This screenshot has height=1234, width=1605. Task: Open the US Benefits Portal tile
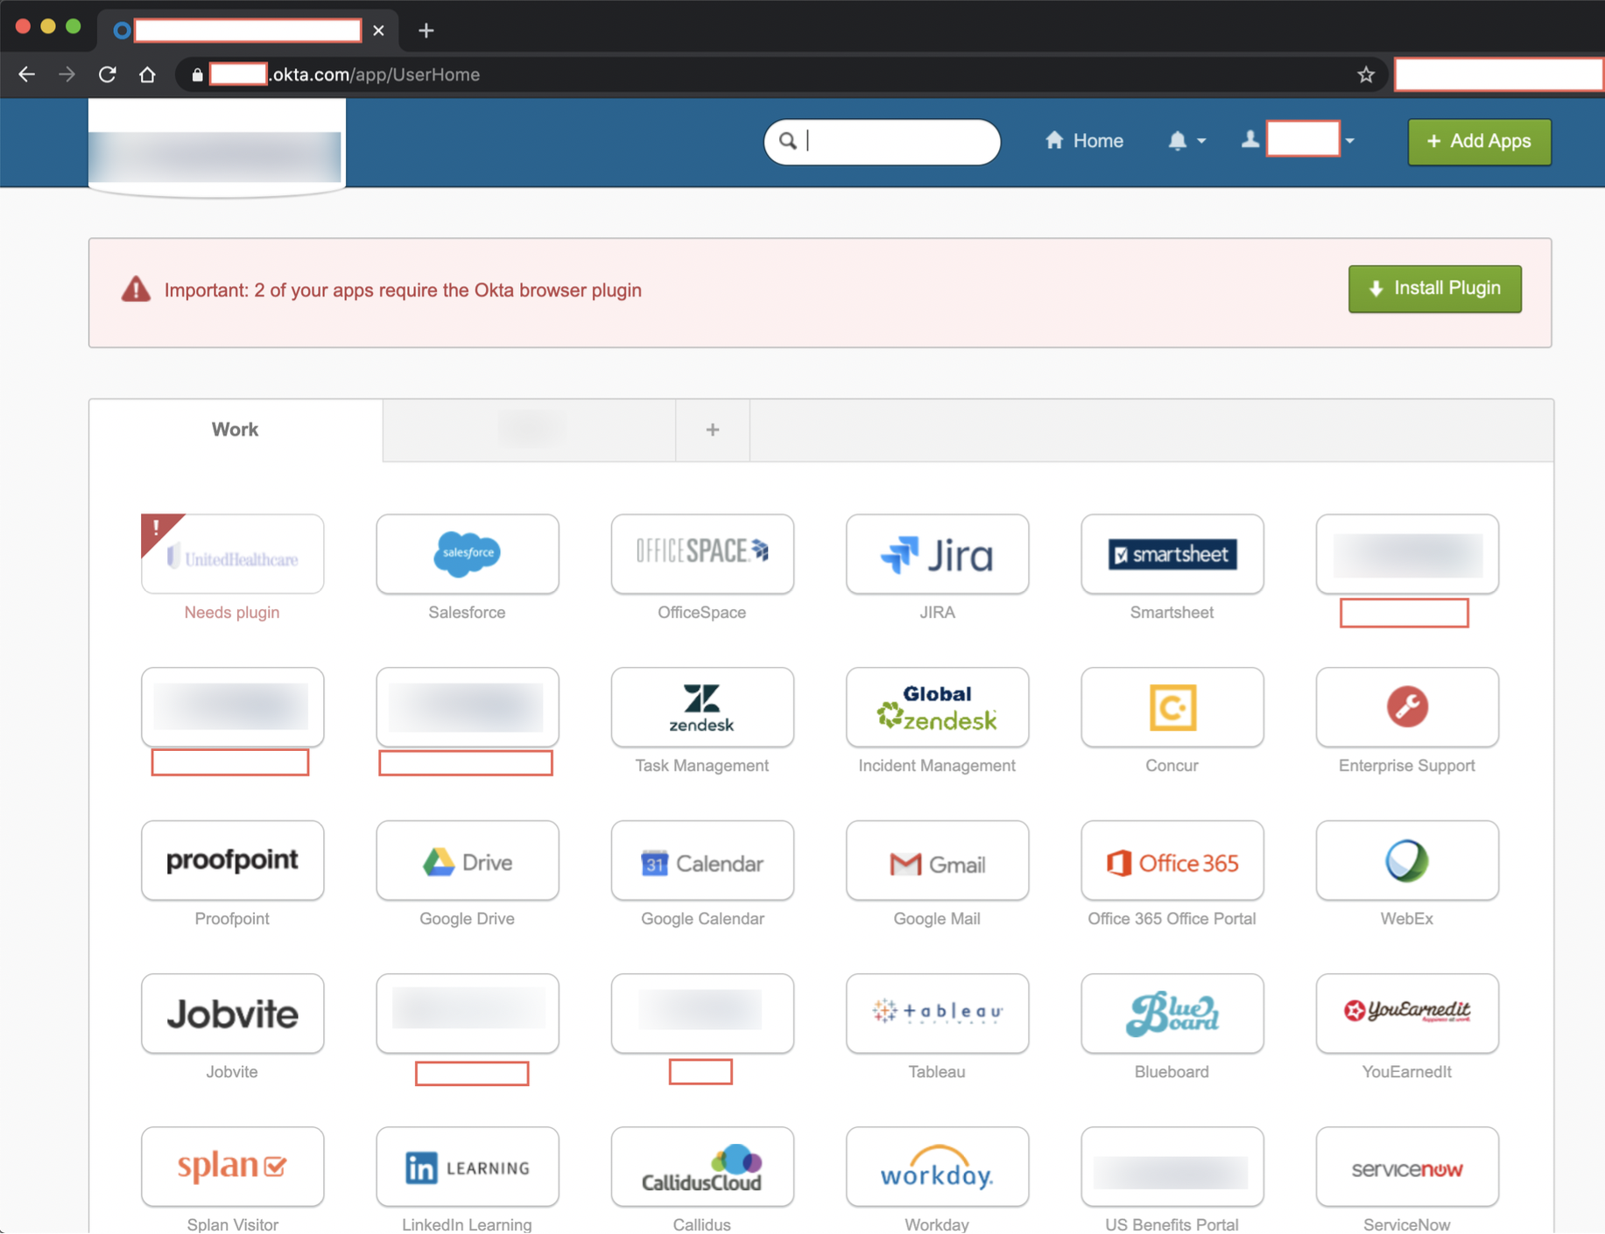[1172, 1167]
